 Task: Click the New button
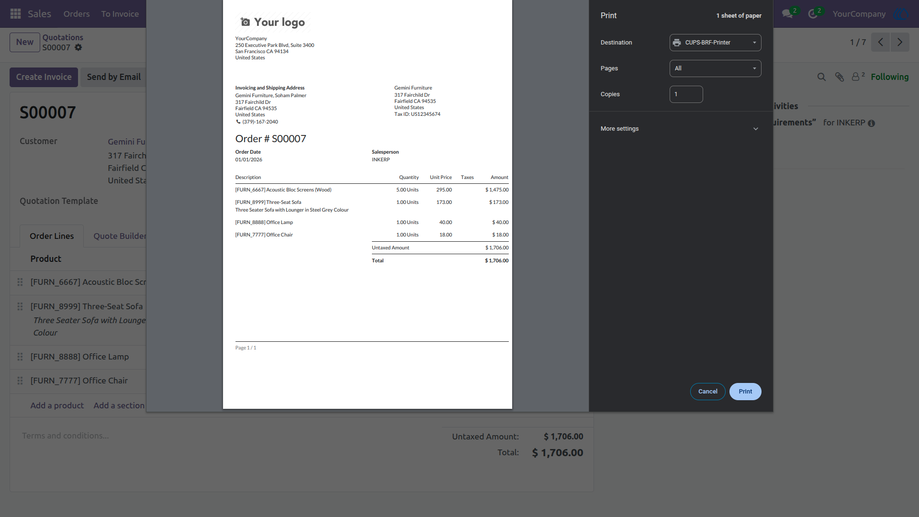click(x=25, y=42)
